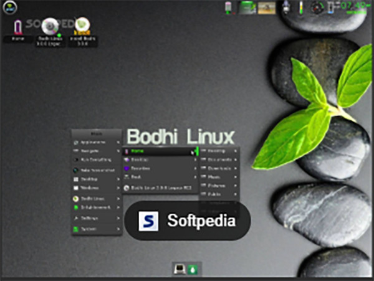Click the Take Screenshot globe icon
Screen dimensions: 374x281
75,170
